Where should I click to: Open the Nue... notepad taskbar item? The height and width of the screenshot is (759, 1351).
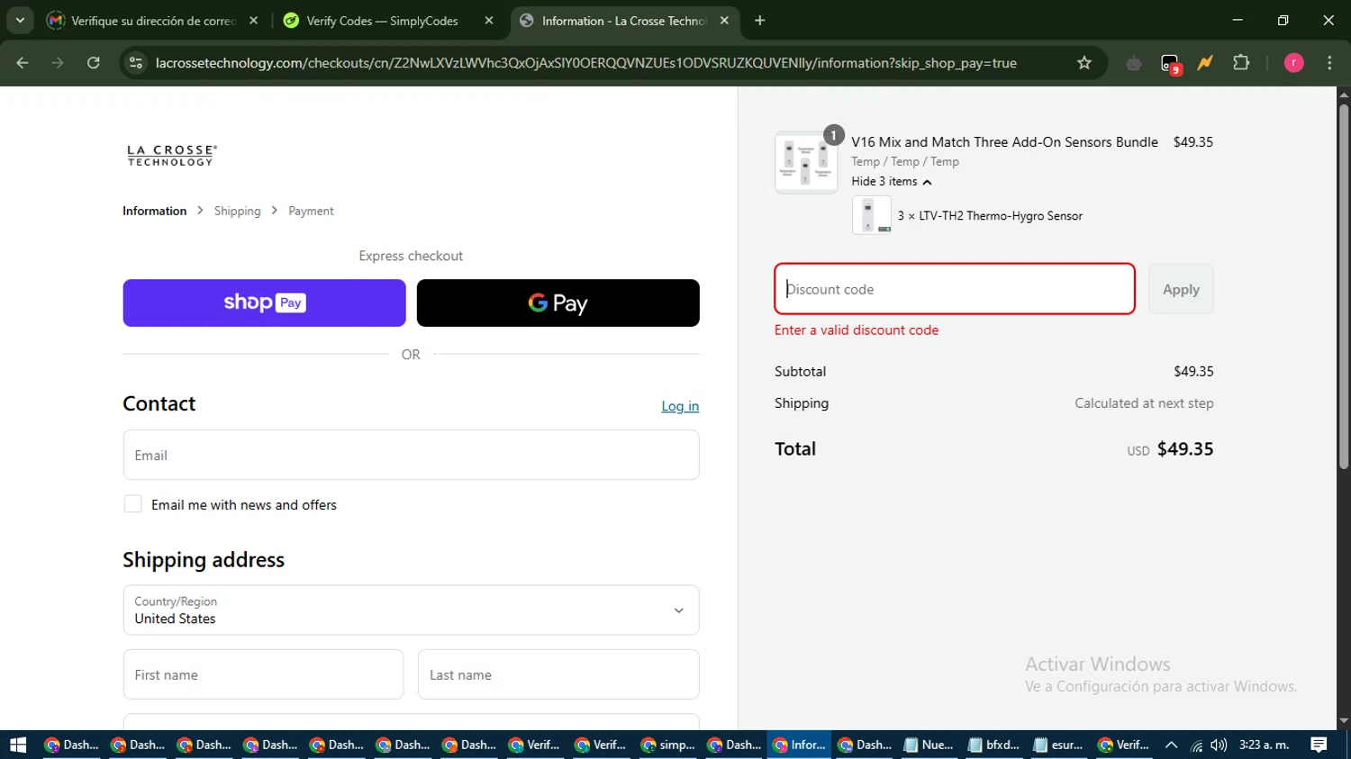pyautogui.click(x=929, y=745)
